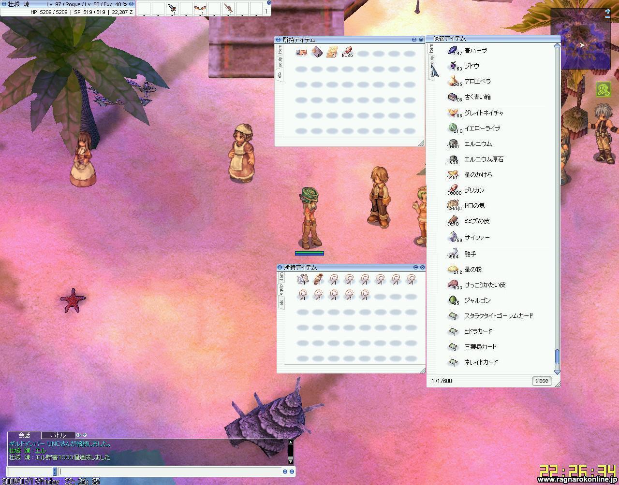
Task: Select the red item stacked 1086
Action: click(347, 52)
